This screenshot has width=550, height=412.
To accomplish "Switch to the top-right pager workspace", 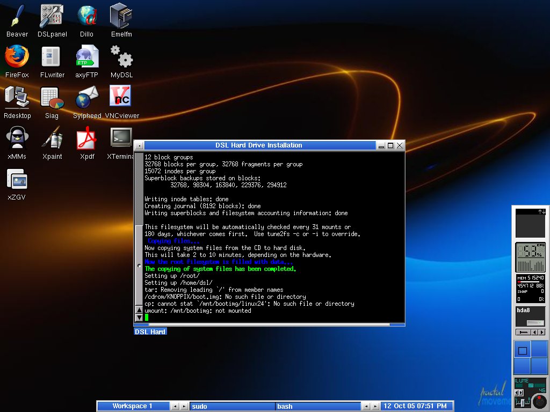I will [x=539, y=350].
